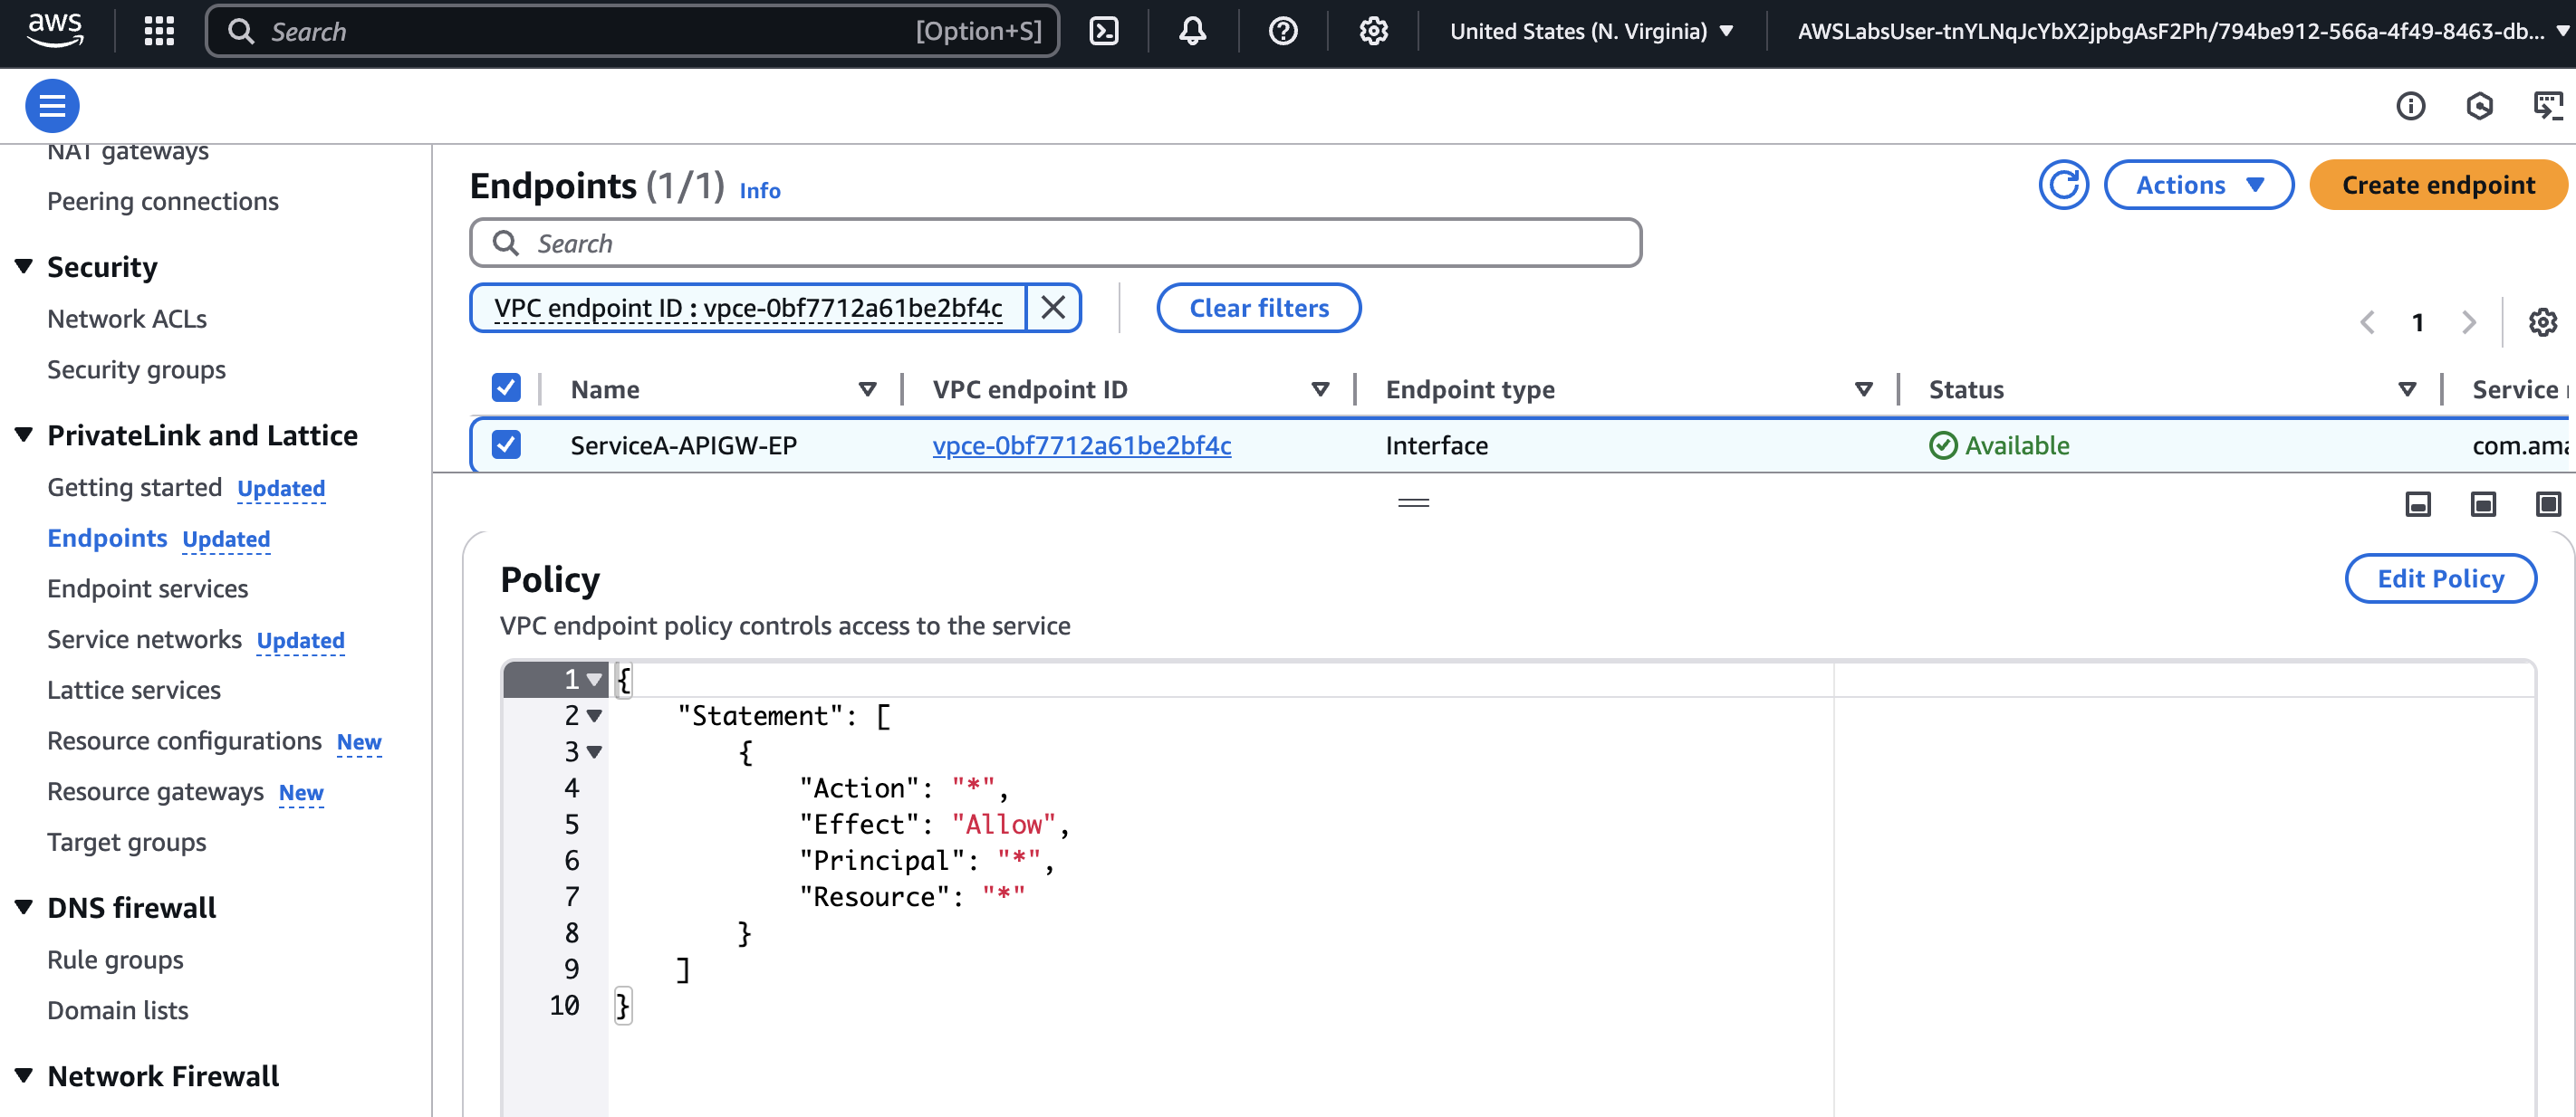Viewport: 2576px width, 1117px height.
Task: Open Resource configurations in sidebar
Action: click(184, 740)
